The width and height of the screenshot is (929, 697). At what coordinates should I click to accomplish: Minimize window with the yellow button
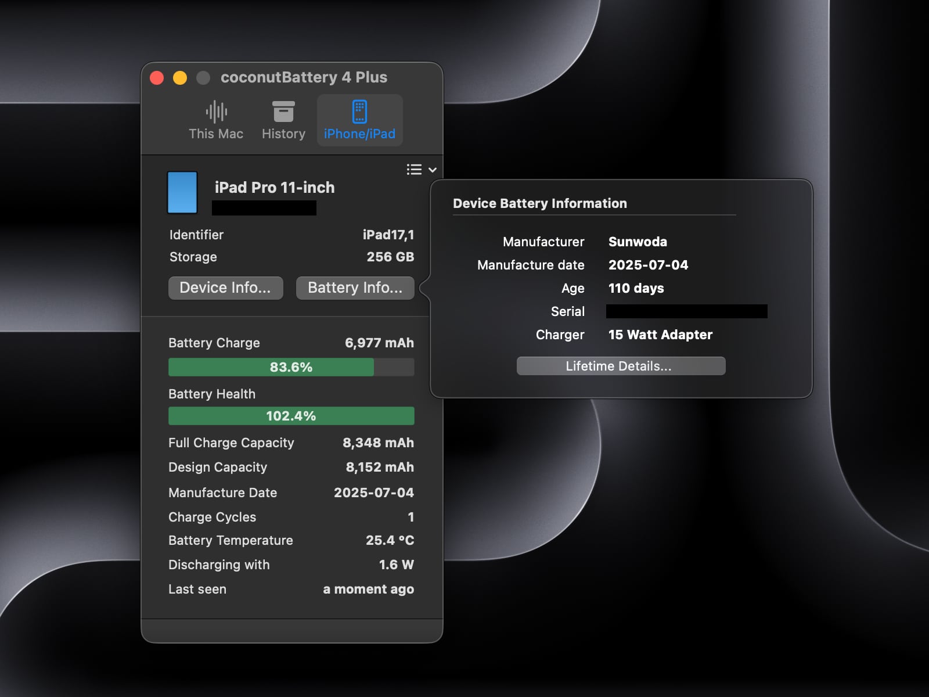tap(180, 78)
